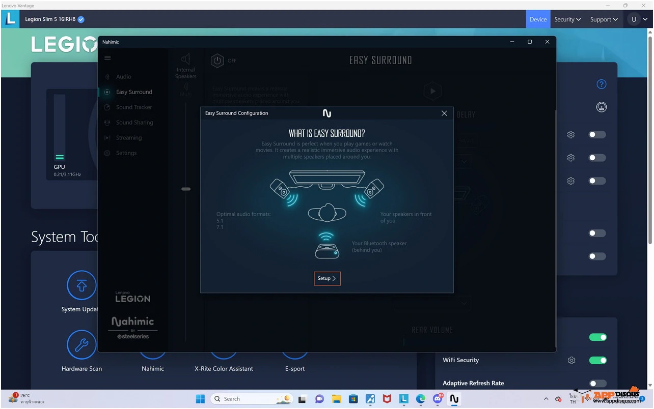Open the WiFi Security gear settings
Viewport: 654px width, 409px height.
[571, 360]
